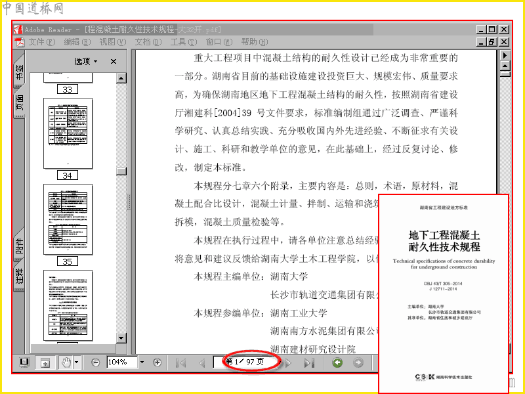
Task: Go to the previous page arrow
Action: 202,362
